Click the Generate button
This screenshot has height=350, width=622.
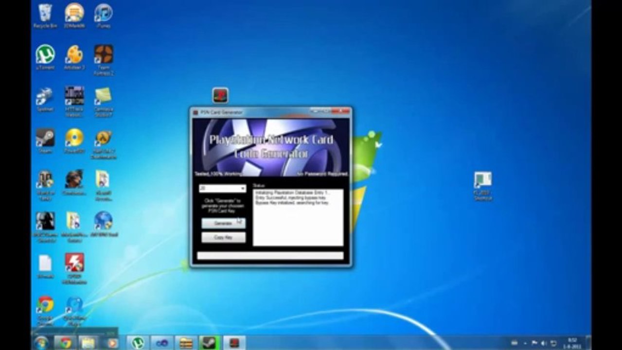click(223, 223)
